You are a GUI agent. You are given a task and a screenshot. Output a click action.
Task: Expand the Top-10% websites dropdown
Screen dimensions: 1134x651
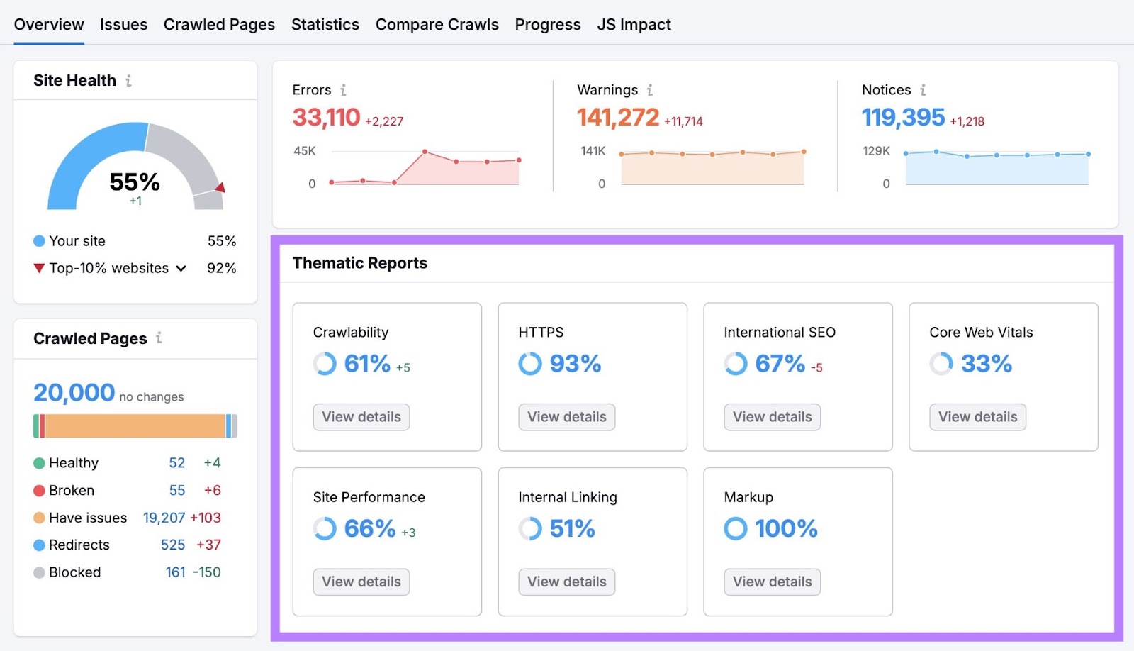click(x=181, y=268)
